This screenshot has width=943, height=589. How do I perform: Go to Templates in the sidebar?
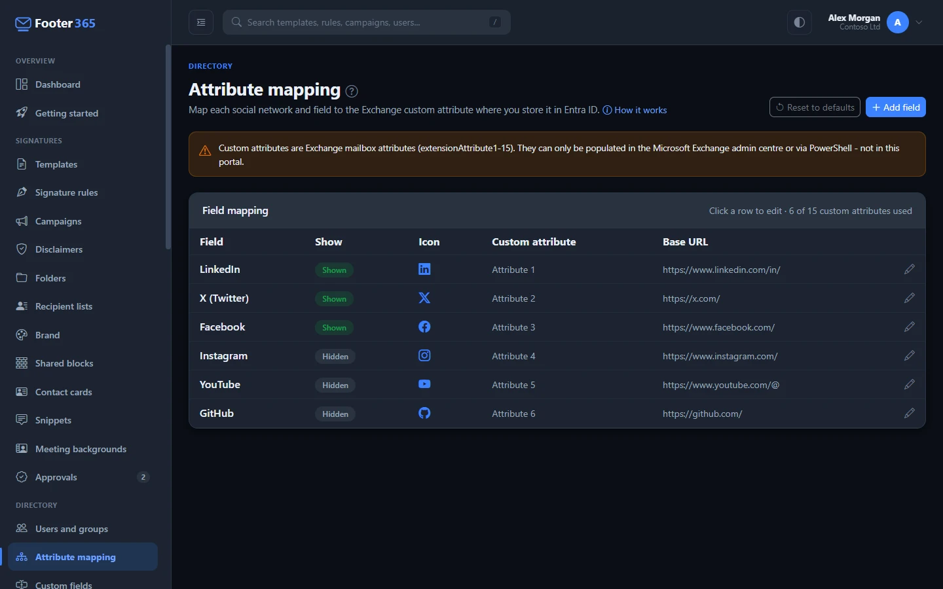83,164
